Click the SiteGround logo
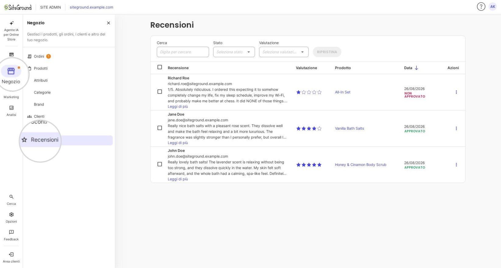The height and width of the screenshot is (268, 501). point(18,7)
